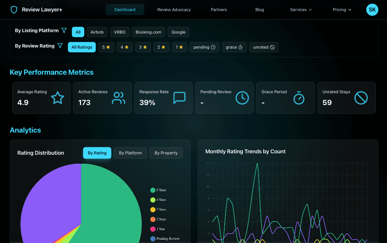Image resolution: width=387 pixels, height=243 pixels.
Task: Click the timer icon on grace filter
Action: 240,47
